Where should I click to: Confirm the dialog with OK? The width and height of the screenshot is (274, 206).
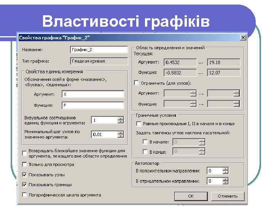[x=191, y=196]
